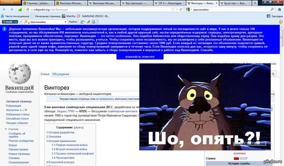Open the Обсуждение tab
This screenshot has height=166, width=284.
[60, 74]
